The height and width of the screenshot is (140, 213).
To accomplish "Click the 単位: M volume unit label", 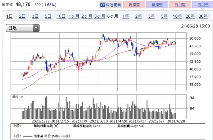I will pos(18,97).
